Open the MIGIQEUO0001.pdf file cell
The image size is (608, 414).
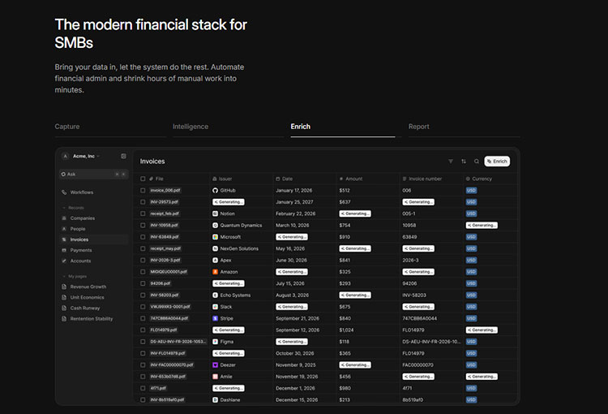tap(169, 272)
